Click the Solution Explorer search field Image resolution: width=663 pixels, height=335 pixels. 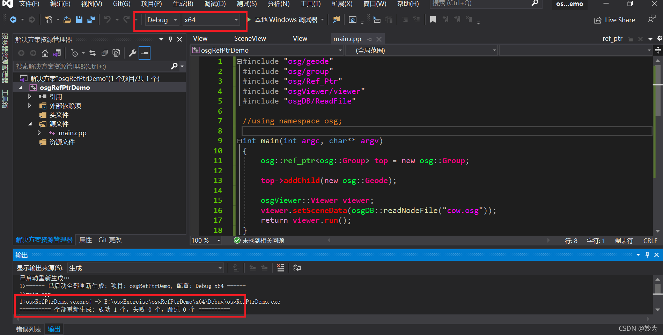(x=93, y=66)
